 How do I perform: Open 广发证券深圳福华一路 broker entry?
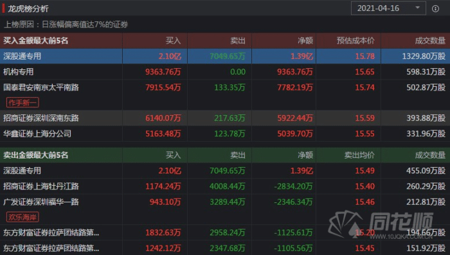tap(41, 202)
